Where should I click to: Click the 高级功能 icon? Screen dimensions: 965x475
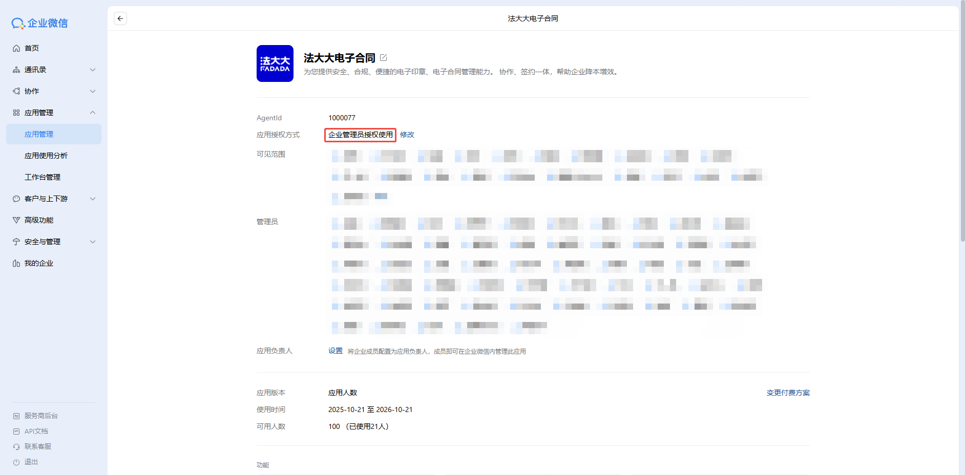(16, 220)
